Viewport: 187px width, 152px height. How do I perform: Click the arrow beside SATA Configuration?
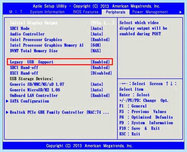coord(7,101)
